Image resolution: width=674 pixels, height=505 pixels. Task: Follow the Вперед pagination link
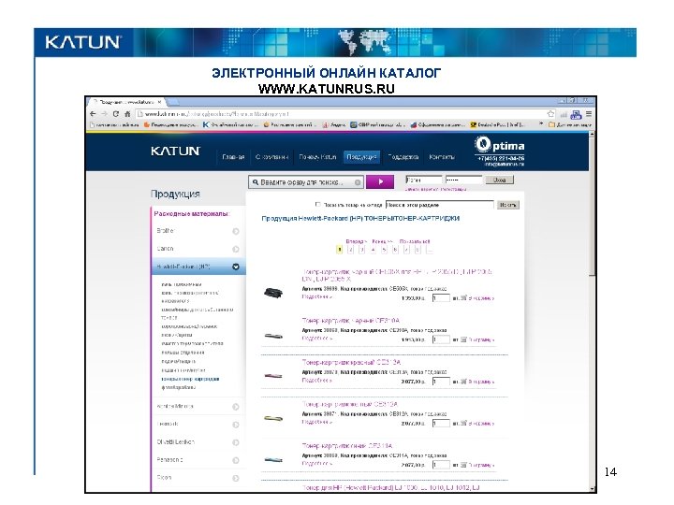[x=356, y=241]
